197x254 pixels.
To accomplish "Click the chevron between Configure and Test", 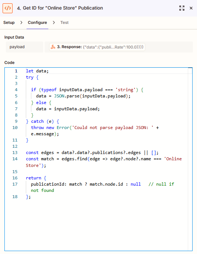I will pyautogui.click(x=54, y=22).
